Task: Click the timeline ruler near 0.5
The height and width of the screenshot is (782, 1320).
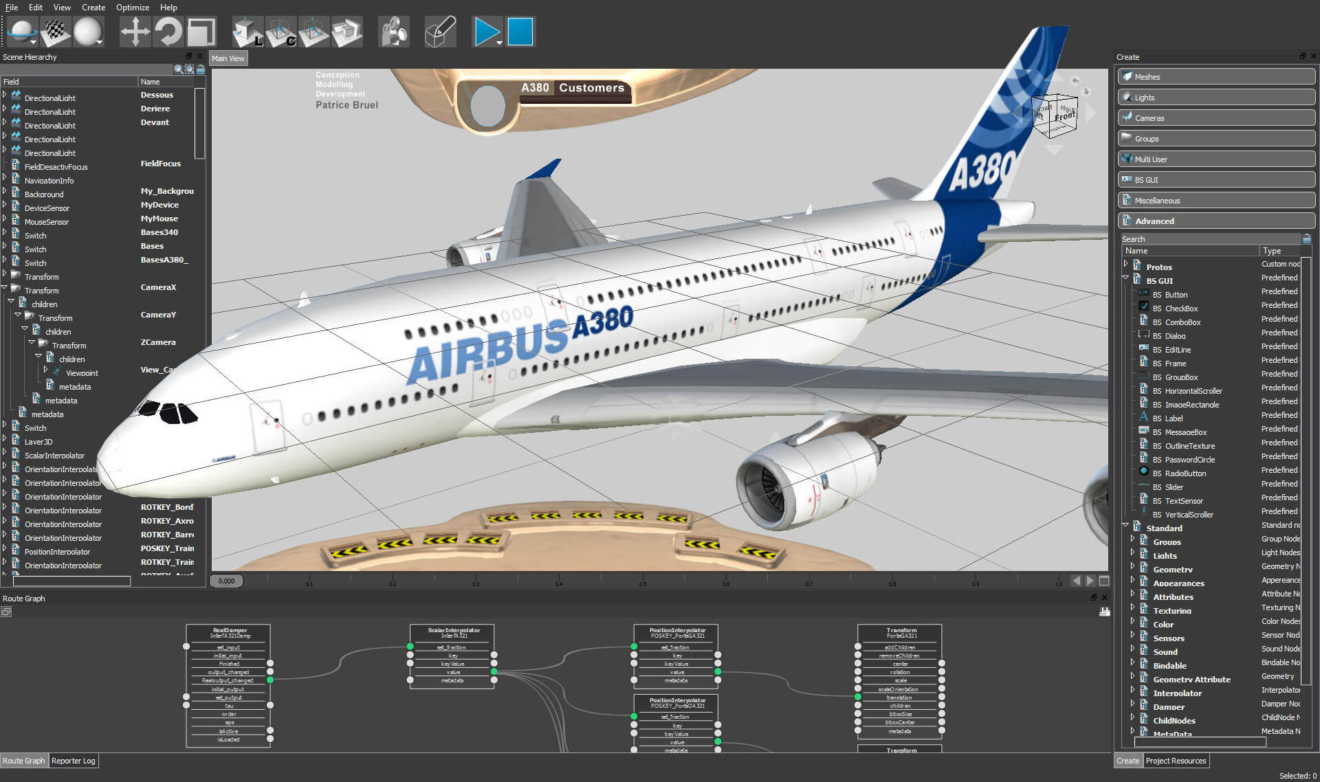Action: [642, 581]
